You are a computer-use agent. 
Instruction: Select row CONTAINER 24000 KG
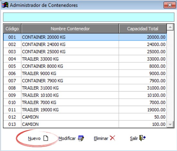[x=85, y=44]
